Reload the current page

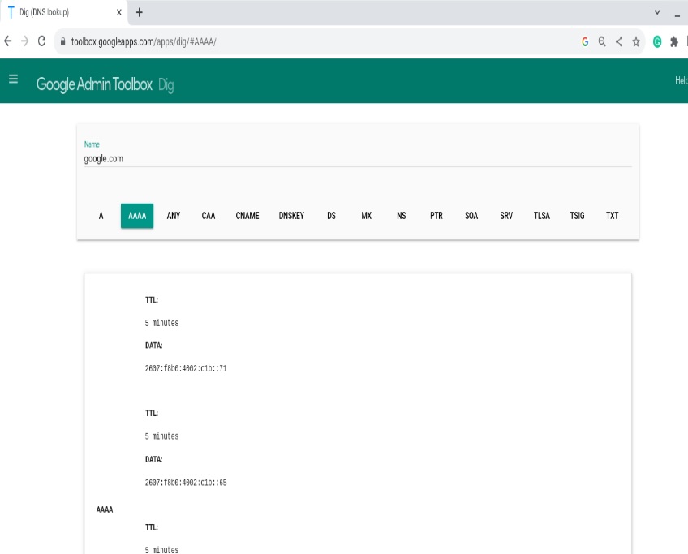pyautogui.click(x=41, y=41)
